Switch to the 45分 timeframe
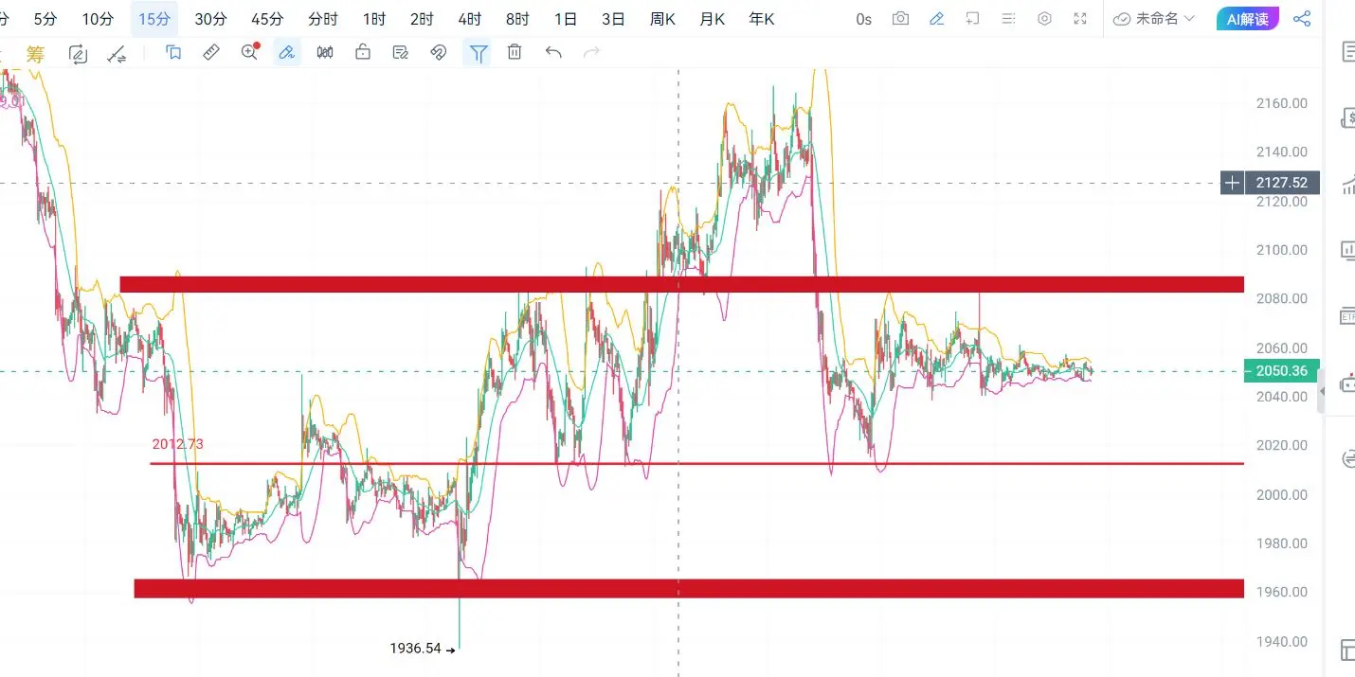This screenshot has width=1355, height=677. tap(267, 19)
